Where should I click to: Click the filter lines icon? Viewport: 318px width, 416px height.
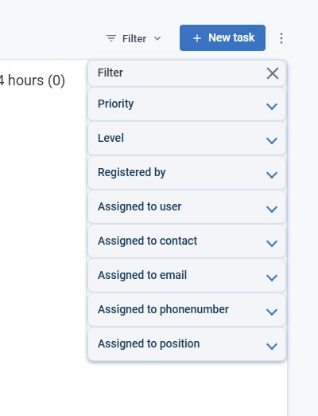111,38
